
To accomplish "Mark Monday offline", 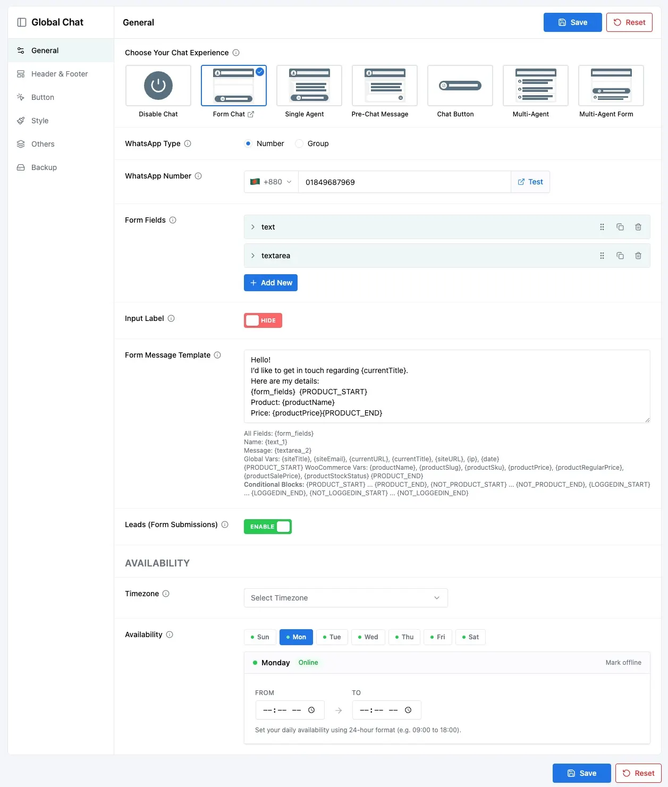I will click(623, 663).
